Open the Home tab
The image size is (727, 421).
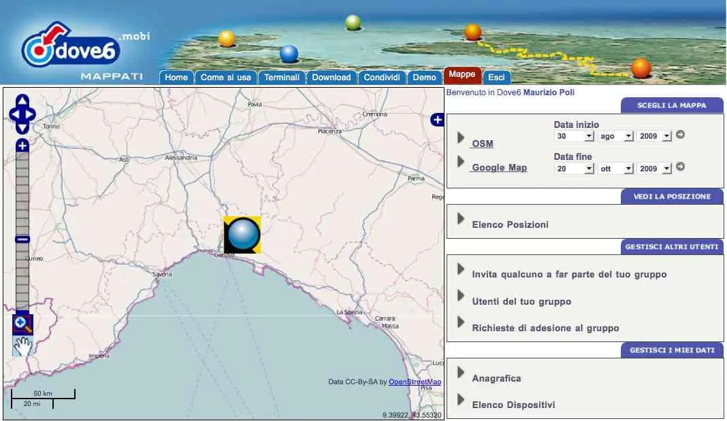[176, 78]
